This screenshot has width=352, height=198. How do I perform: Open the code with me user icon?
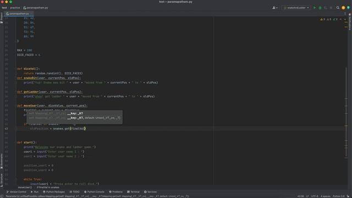pos(275,8)
